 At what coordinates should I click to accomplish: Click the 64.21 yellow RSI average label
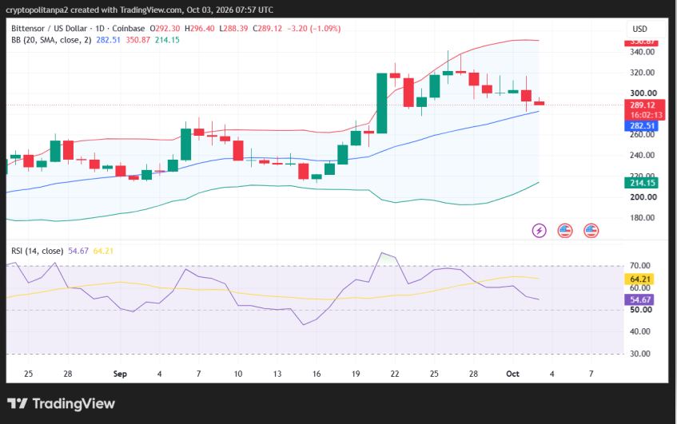click(640, 279)
